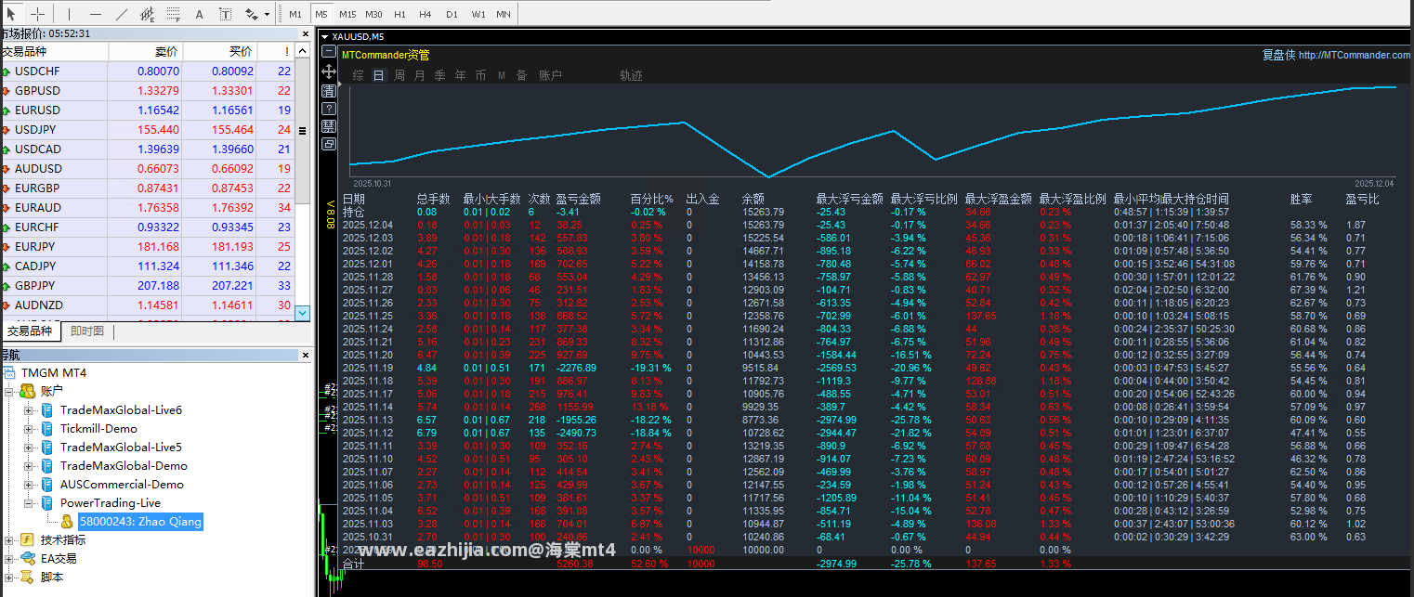
Task: Click the 清 clear icon in panel sidebar
Action: [x=329, y=90]
